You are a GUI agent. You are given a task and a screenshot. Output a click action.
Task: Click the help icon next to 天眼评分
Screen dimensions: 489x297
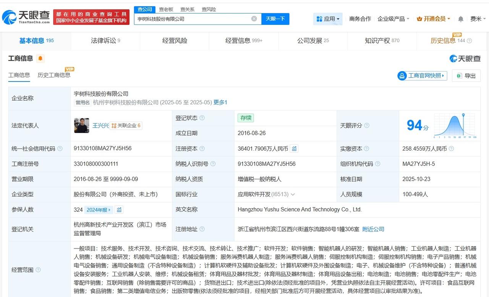pos(366,125)
